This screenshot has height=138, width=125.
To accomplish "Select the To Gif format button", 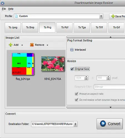I will [116, 27].
